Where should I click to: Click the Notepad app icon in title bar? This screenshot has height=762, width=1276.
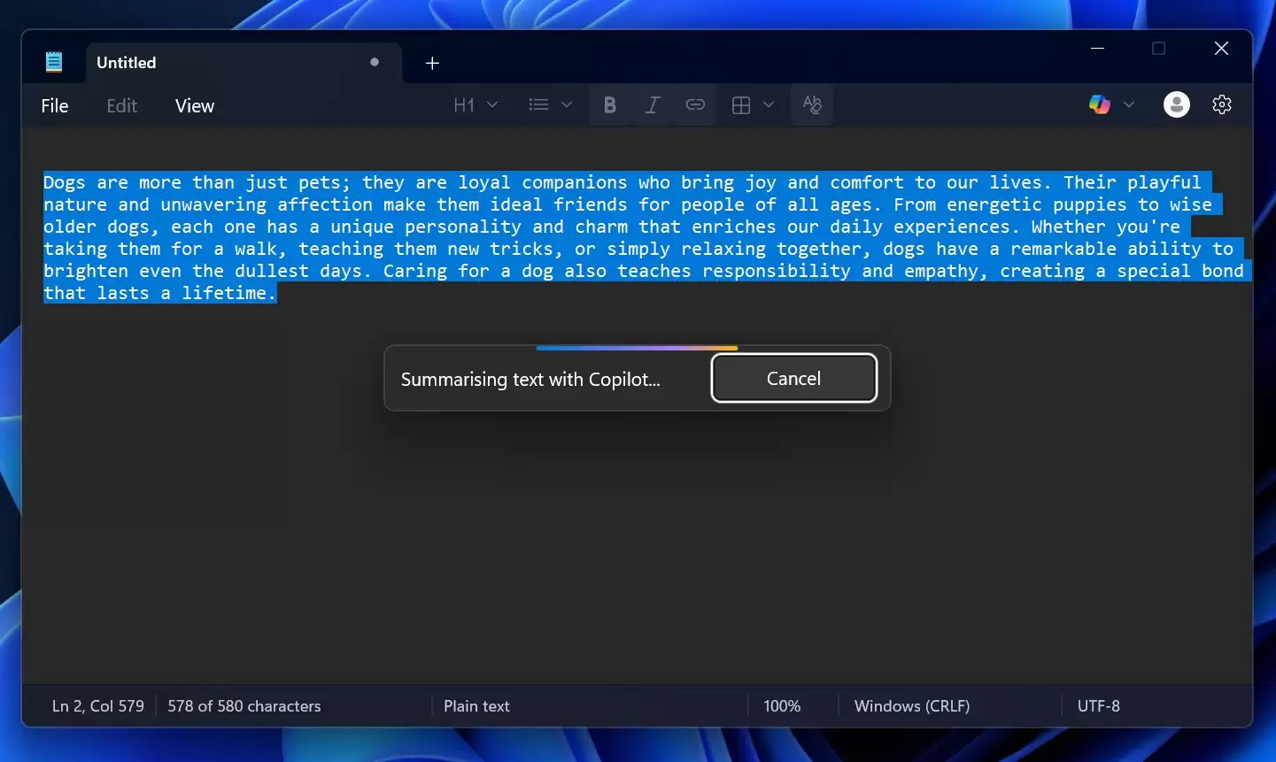pos(54,62)
